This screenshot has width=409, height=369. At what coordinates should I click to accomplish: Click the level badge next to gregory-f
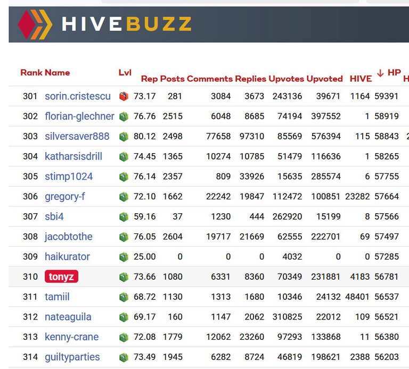click(124, 197)
